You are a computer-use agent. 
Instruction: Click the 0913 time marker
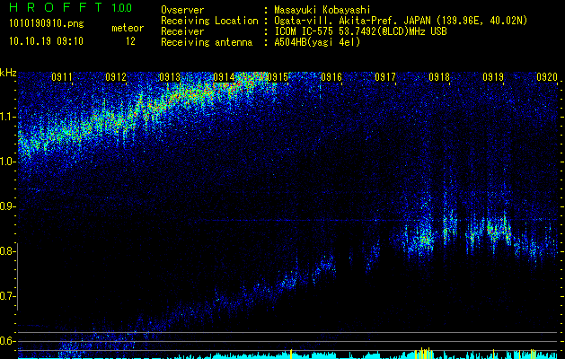[x=170, y=77]
